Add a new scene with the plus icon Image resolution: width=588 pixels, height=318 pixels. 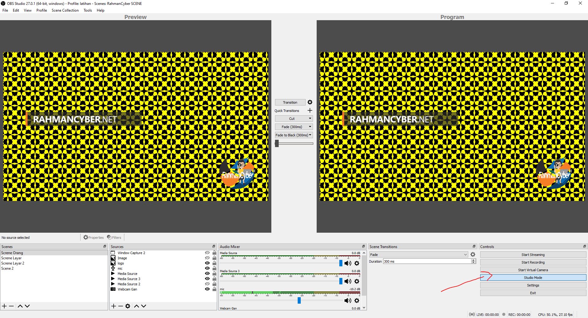tap(4, 306)
